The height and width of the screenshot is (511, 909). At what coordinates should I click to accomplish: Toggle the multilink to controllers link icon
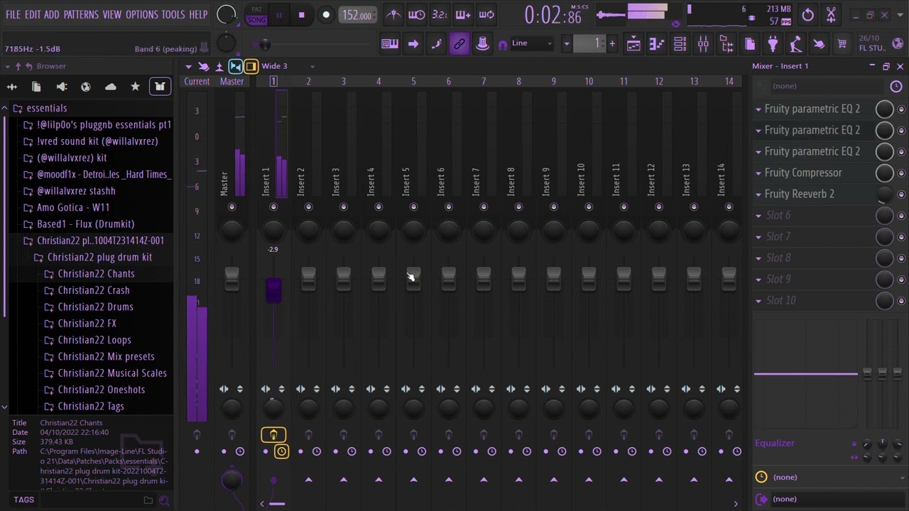click(459, 44)
